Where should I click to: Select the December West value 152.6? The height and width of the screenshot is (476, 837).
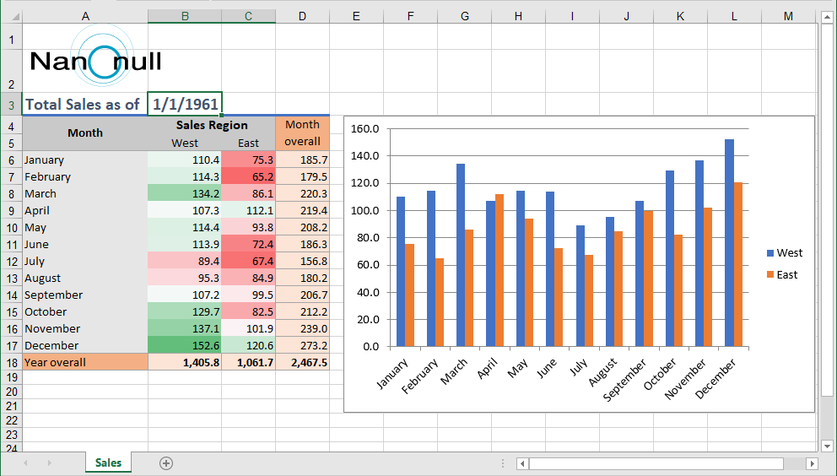click(x=185, y=345)
